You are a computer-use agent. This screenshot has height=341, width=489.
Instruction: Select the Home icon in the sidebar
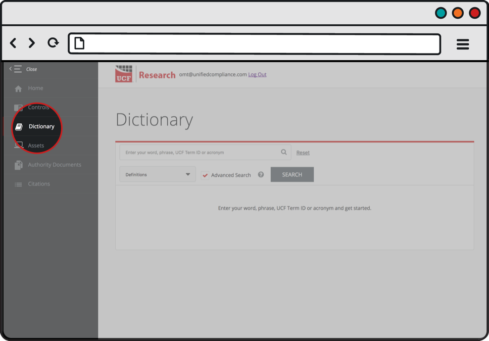[18, 88]
